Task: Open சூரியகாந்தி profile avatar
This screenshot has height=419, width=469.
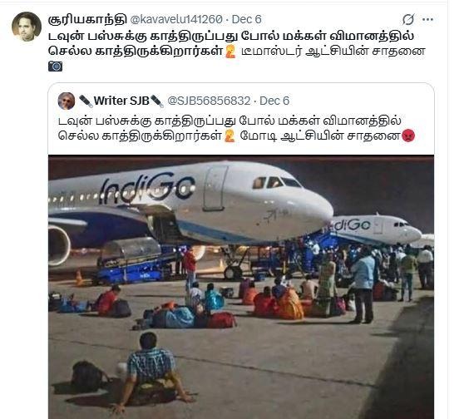Action: (x=27, y=27)
